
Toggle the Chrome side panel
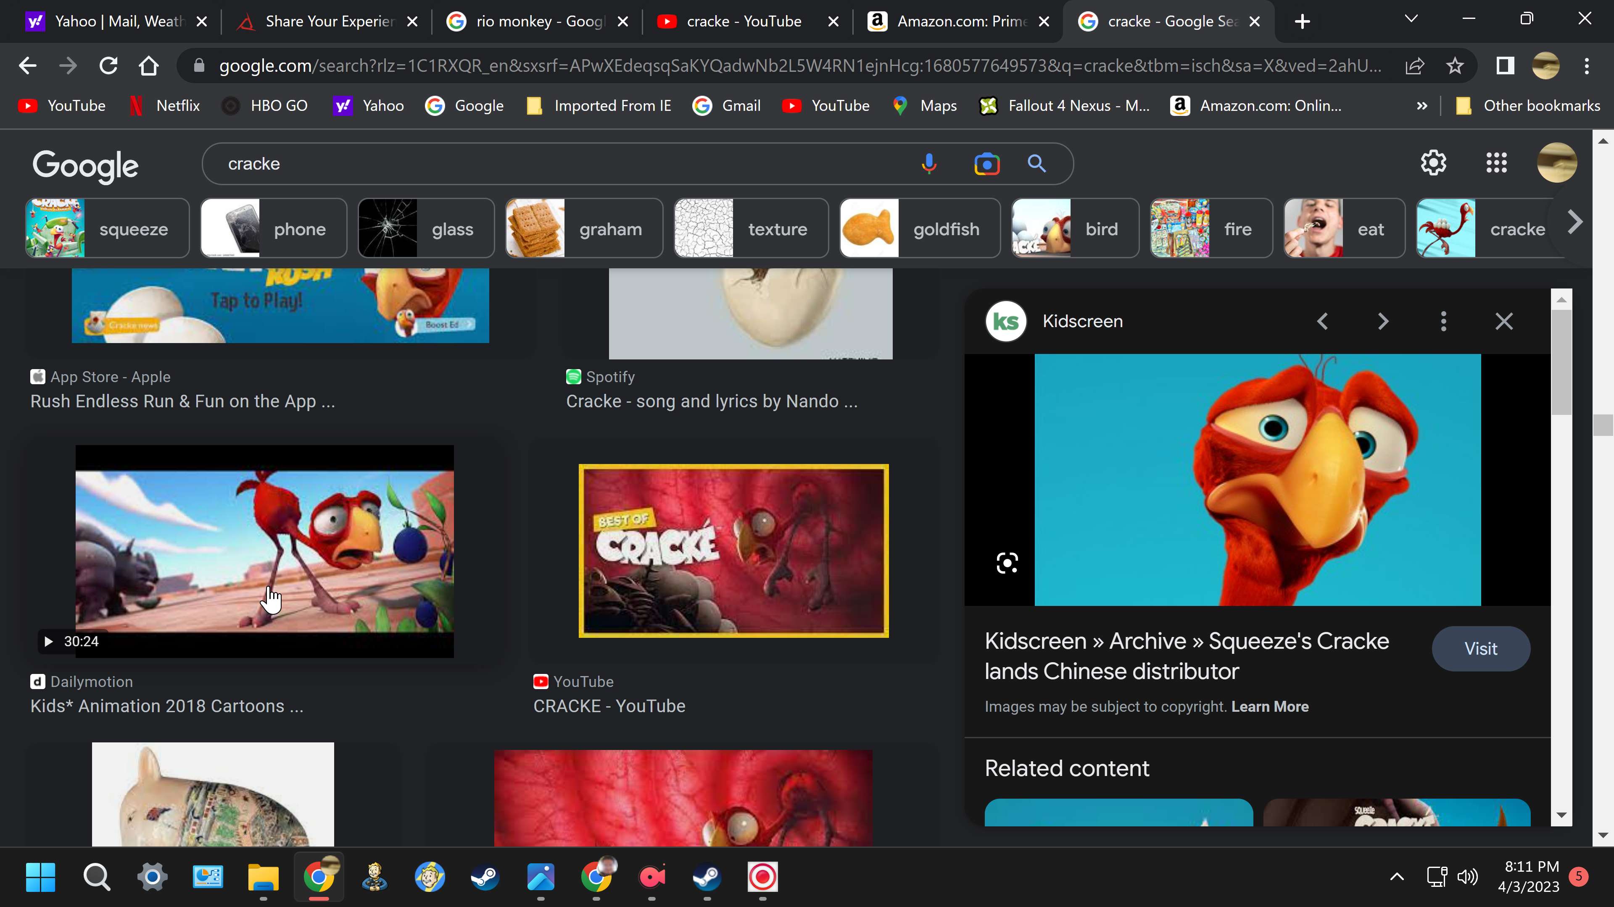click(x=1505, y=66)
